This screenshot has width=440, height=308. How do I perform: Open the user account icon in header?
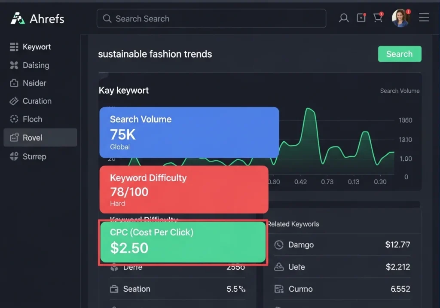[344, 18]
